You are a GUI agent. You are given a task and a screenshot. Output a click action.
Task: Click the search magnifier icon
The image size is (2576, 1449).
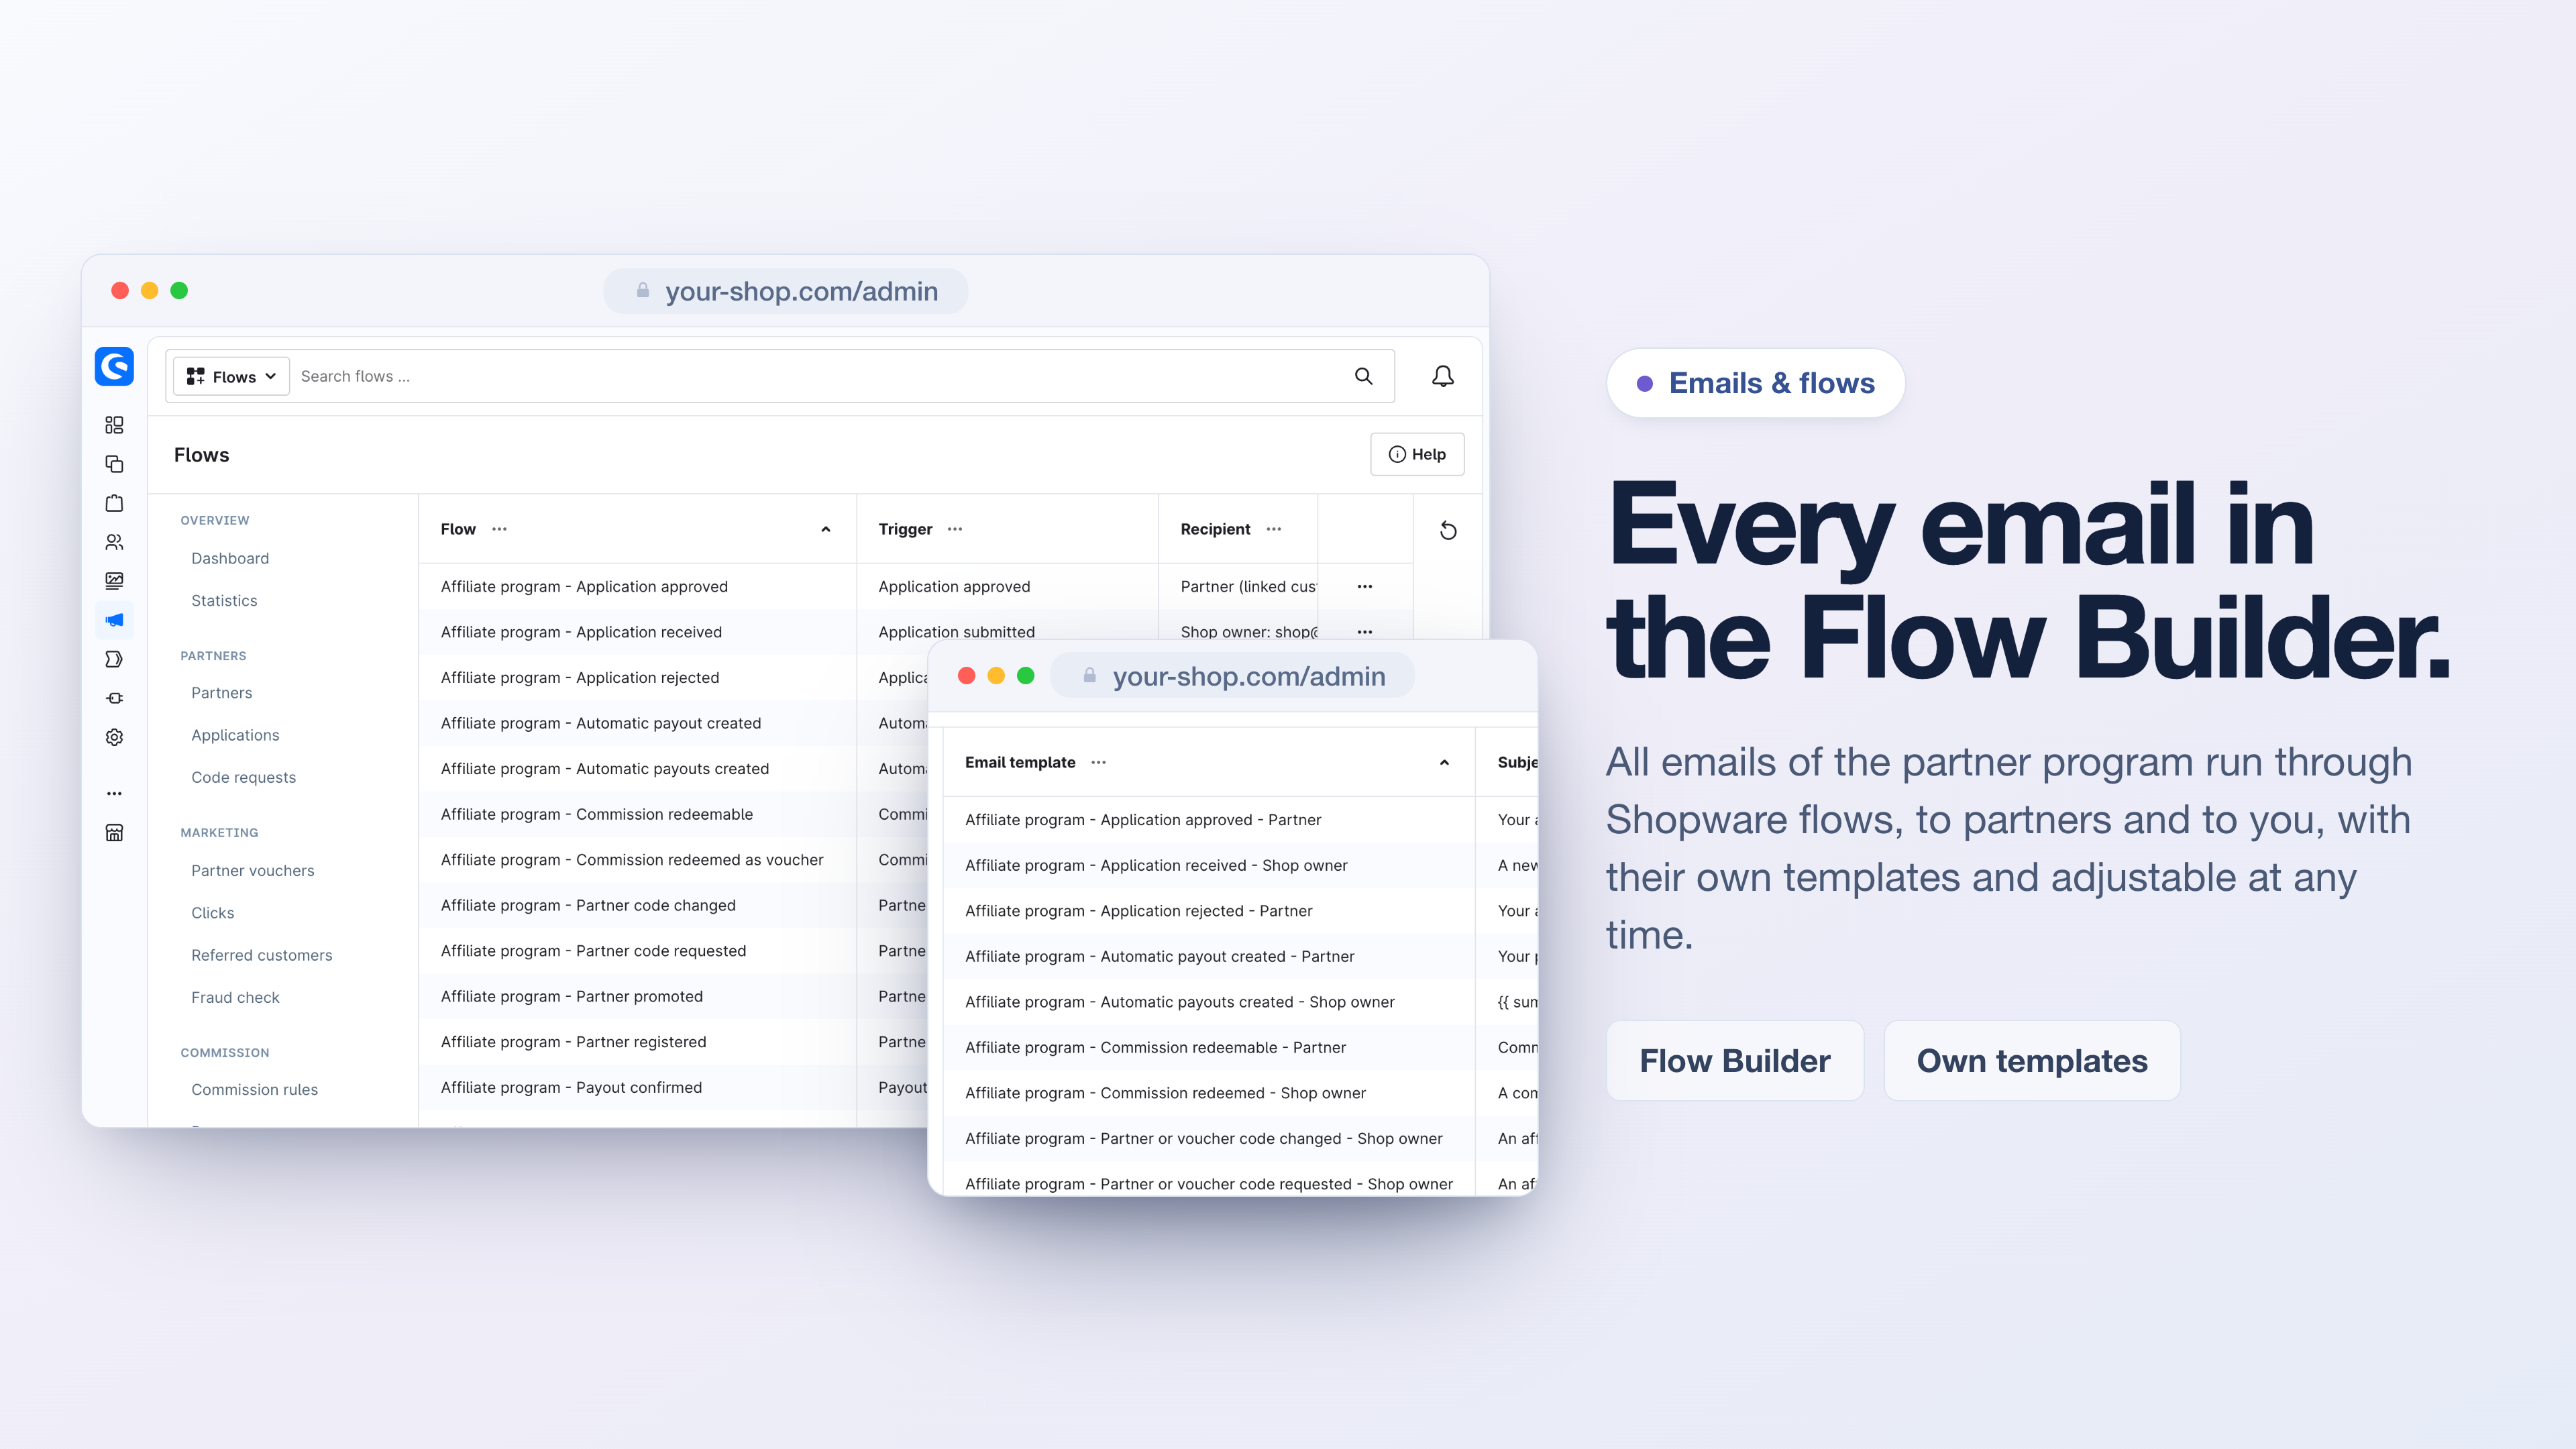click(x=1363, y=376)
